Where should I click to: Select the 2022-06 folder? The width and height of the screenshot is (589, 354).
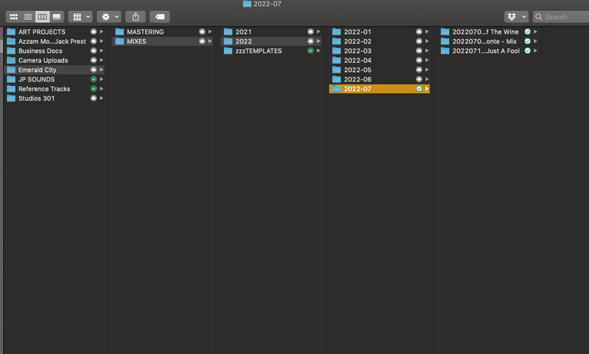(x=379, y=79)
